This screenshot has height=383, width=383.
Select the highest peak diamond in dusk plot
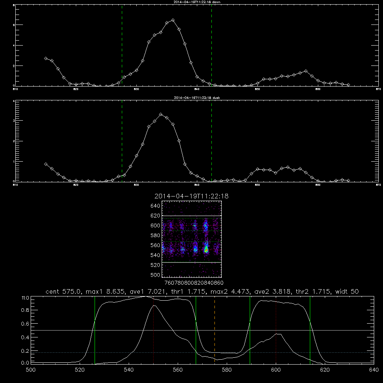click(161, 114)
